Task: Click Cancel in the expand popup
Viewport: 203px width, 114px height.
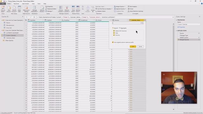Action: (x=140, y=47)
